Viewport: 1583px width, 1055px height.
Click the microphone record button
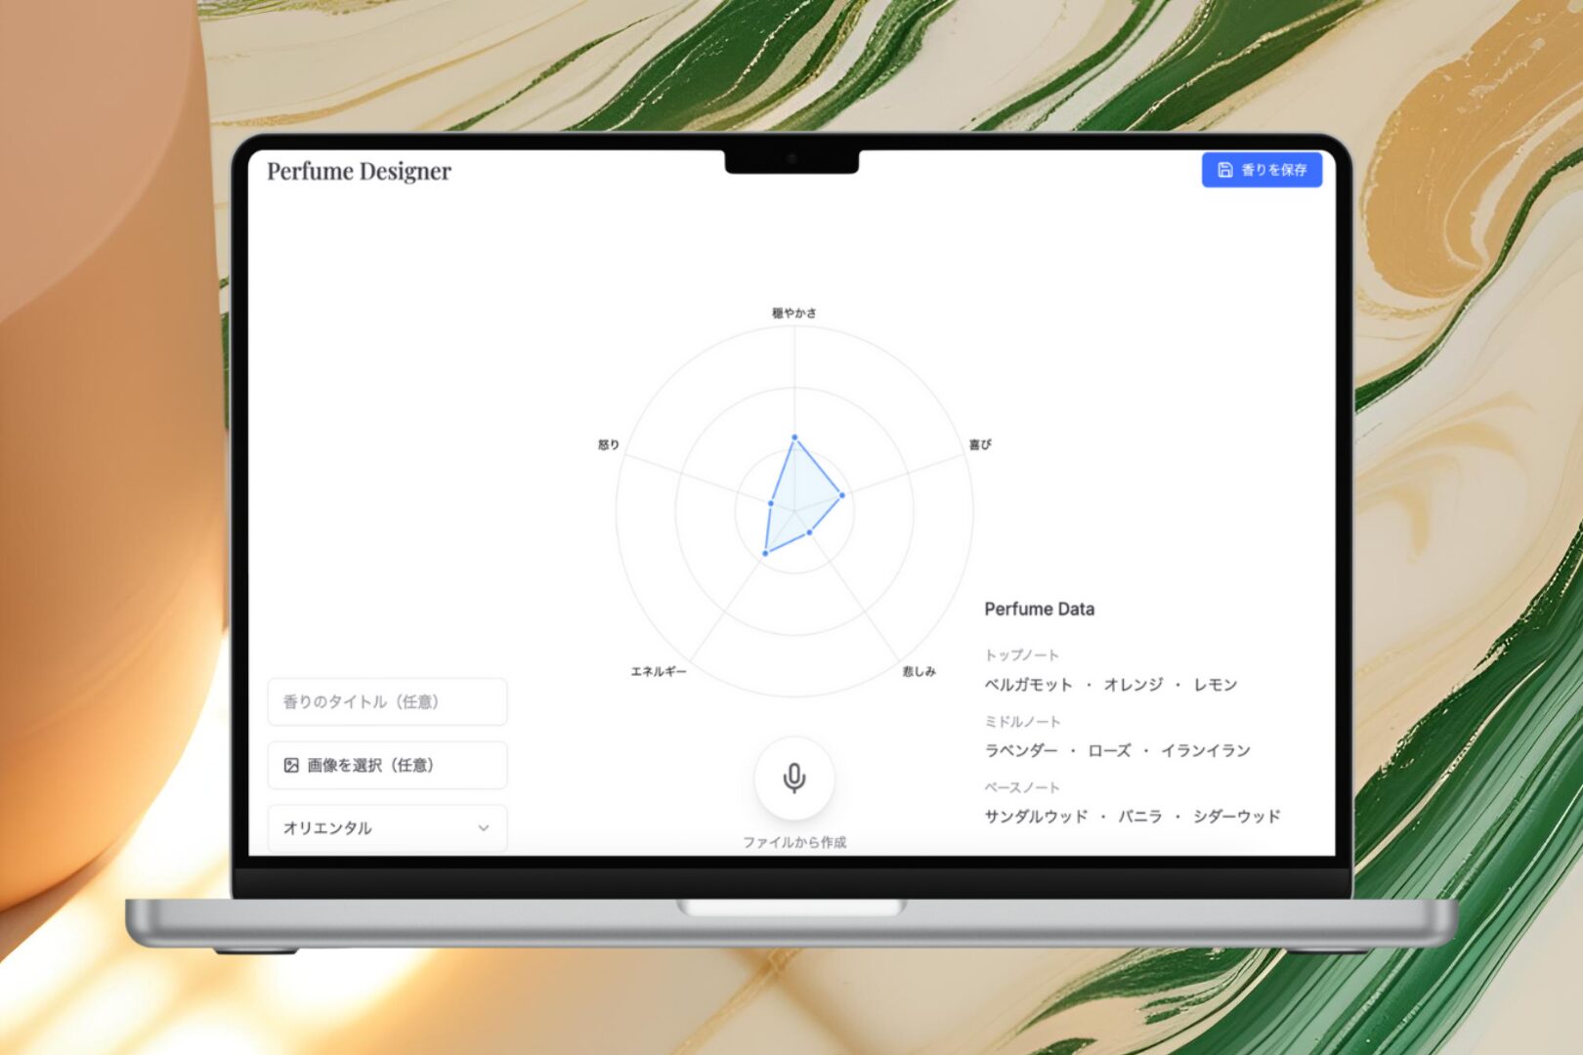click(794, 778)
